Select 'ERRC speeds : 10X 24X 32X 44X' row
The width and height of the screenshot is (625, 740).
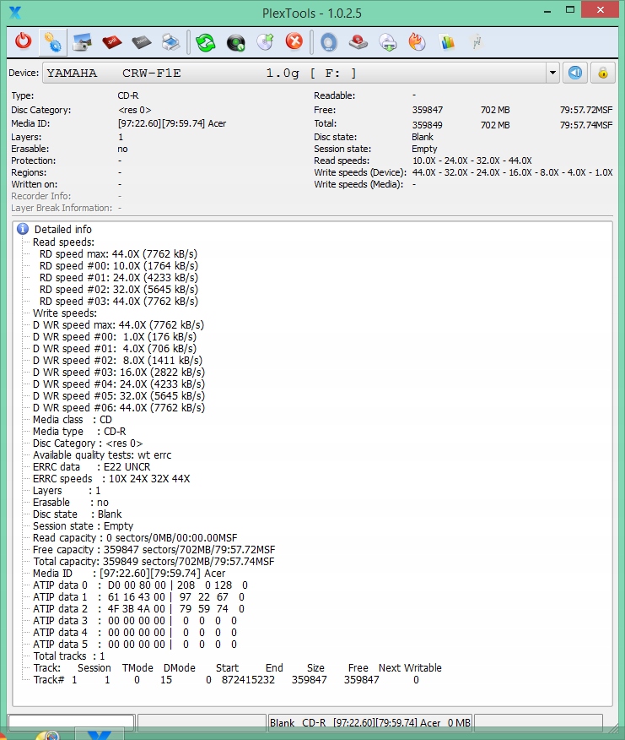[111, 478]
